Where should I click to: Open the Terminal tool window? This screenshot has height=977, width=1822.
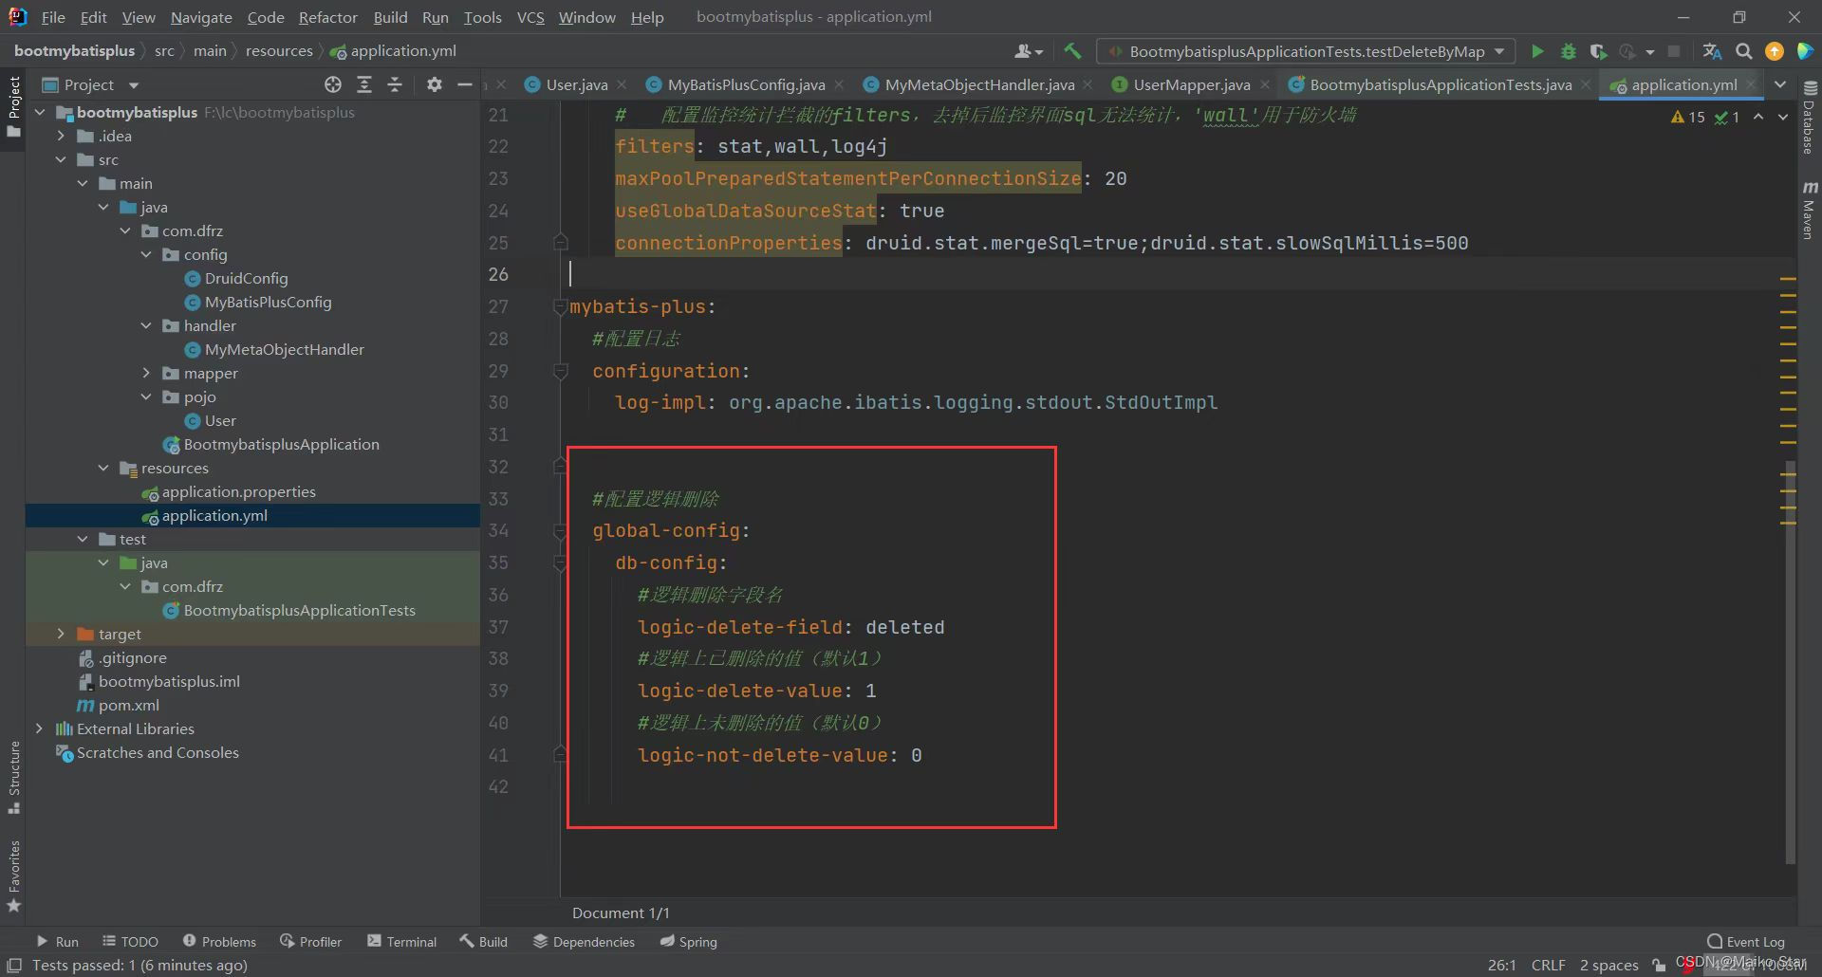point(401,941)
